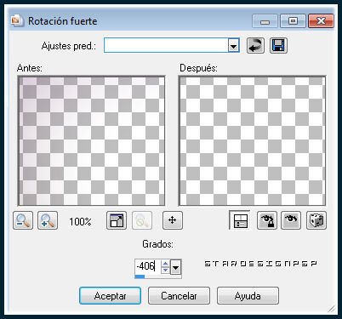
Task: Open Ayuda help button
Action: 248,296
